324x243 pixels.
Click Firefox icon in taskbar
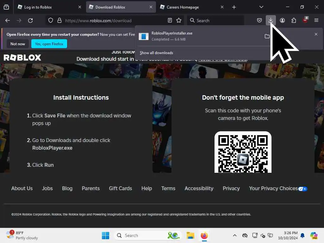[x=204, y=235]
